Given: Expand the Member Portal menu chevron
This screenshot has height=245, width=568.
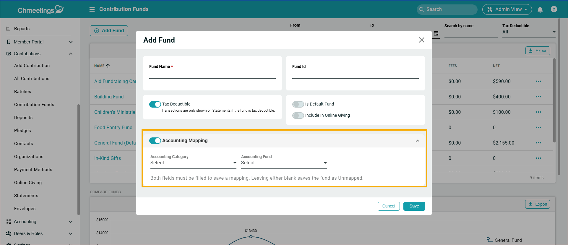Looking at the screenshot, I should 71,42.
